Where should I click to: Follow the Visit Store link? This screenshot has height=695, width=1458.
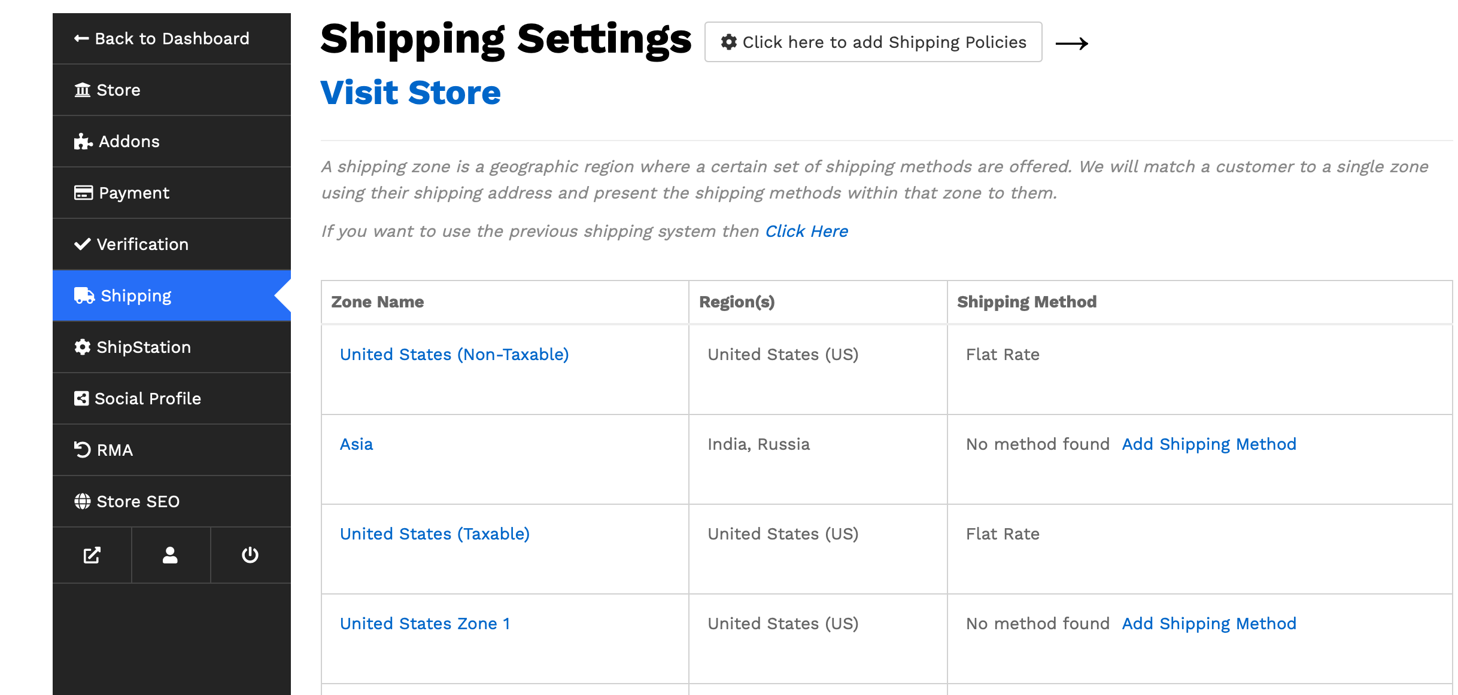pyautogui.click(x=411, y=93)
